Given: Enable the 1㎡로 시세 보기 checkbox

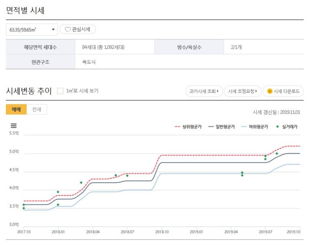Looking at the screenshot, I should click(60, 91).
